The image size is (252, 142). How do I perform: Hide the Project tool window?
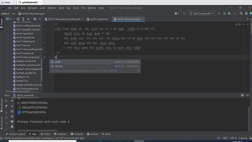point(40,19)
